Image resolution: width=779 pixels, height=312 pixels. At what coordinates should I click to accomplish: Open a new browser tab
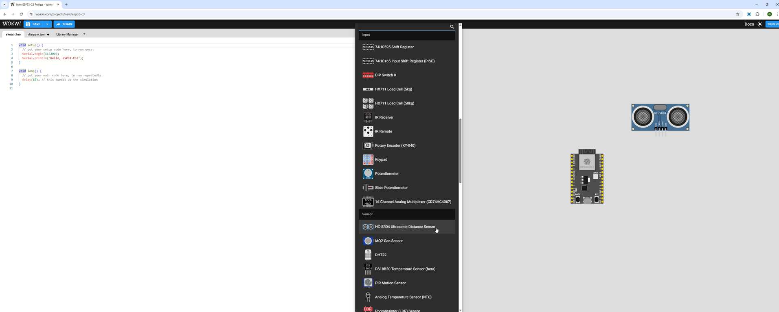[66, 4]
